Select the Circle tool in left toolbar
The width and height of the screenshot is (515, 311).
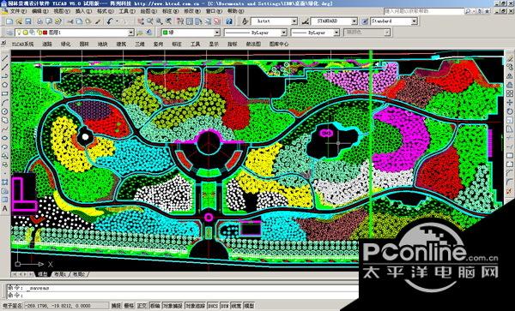pos(5,111)
